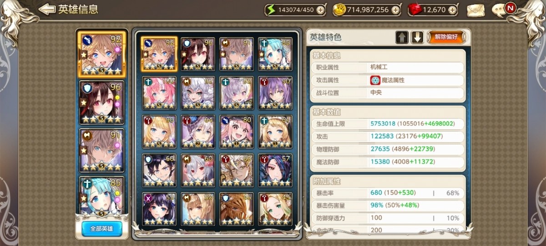The height and width of the screenshot is (246, 546).
Task: Click the 暴击率 stat row
Action: (388, 193)
